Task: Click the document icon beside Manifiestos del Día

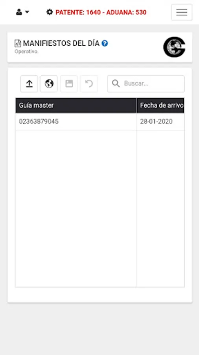Action: coord(18,43)
